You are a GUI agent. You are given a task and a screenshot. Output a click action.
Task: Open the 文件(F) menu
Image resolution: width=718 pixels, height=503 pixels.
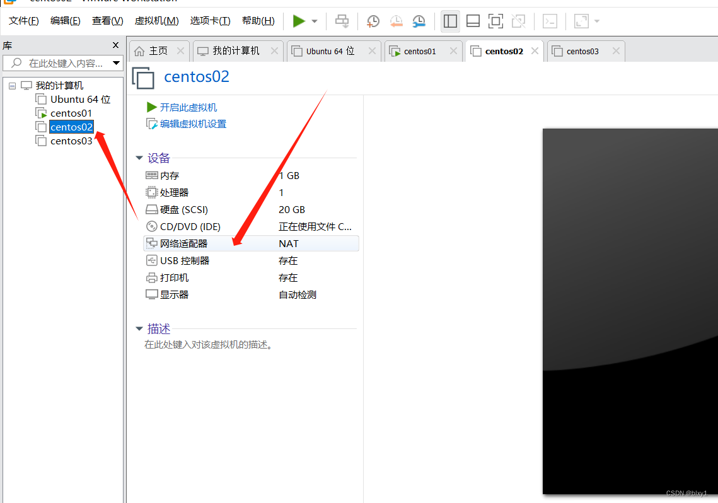point(24,21)
